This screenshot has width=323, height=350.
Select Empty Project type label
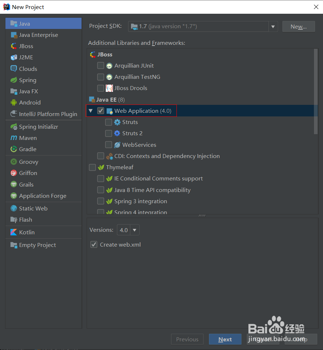[38, 245]
